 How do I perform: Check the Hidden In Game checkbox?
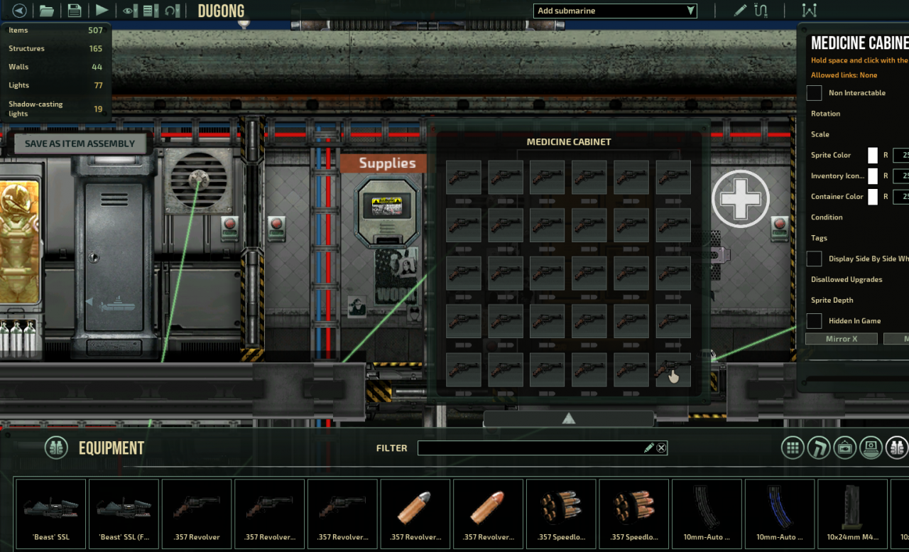coord(815,321)
